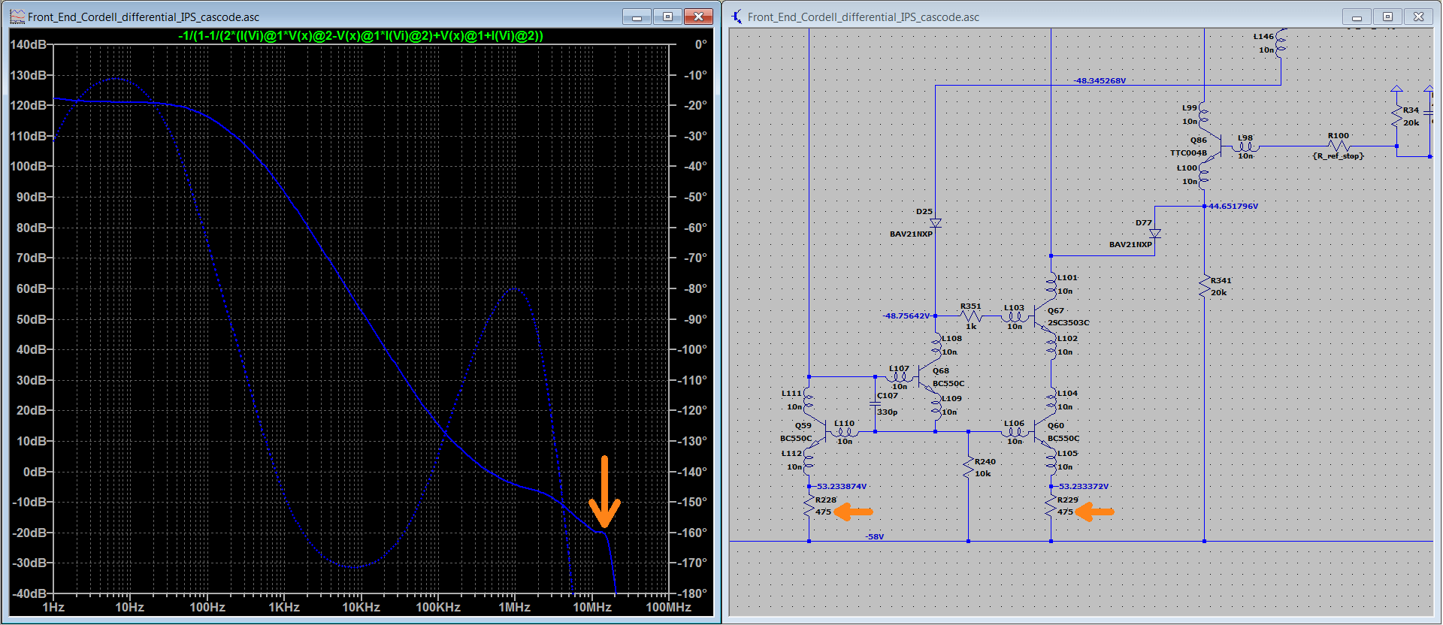
Task: Click the green trace expression label
Action: pyautogui.click(x=360, y=35)
